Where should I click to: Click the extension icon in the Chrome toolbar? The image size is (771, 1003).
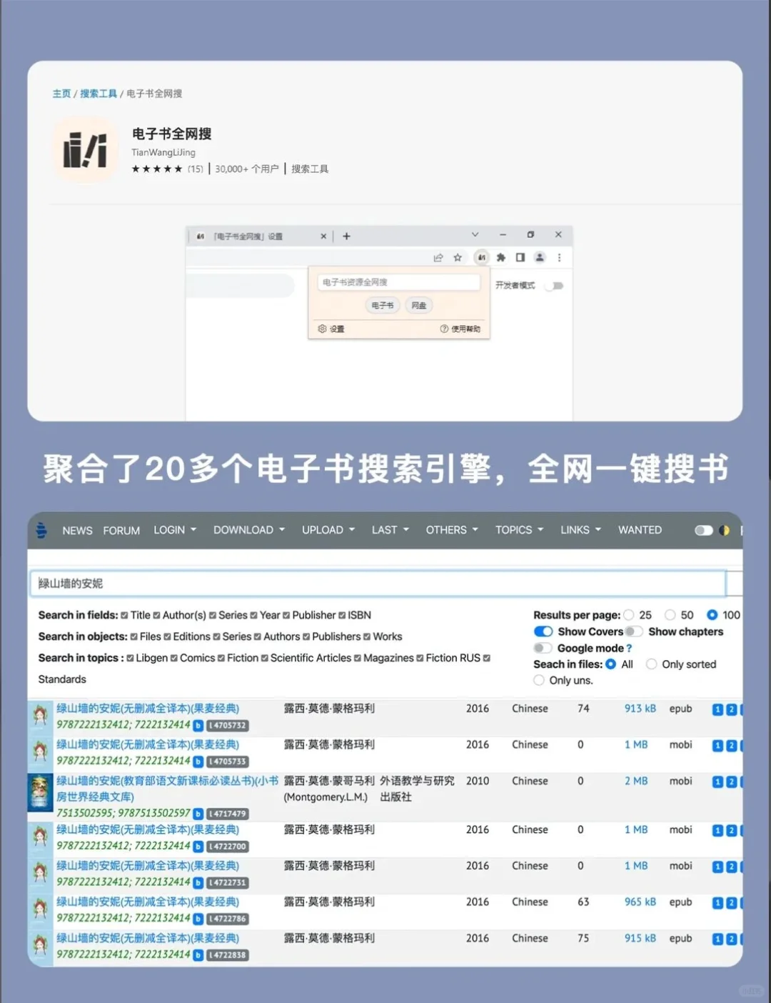point(481,258)
